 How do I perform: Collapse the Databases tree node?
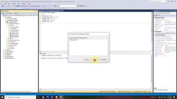(x=4, y=17)
